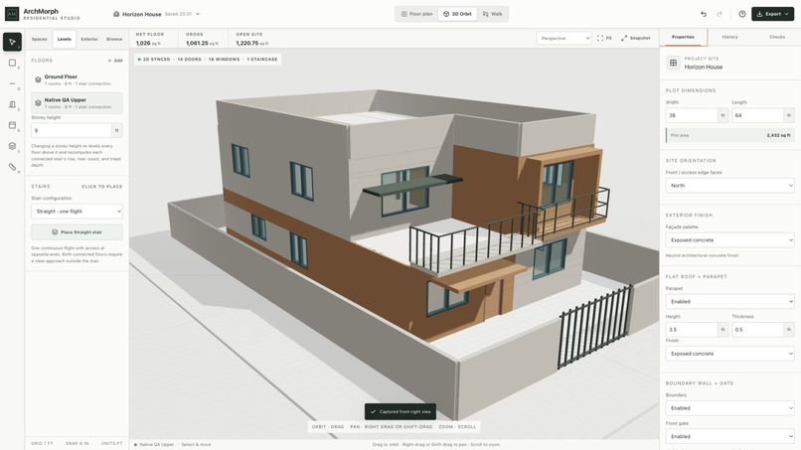This screenshot has width=801, height=450.
Task: Switch to 3D Orbit view
Action: pyautogui.click(x=457, y=14)
